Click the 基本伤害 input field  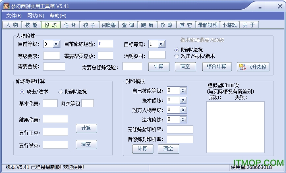click(x=50, y=103)
